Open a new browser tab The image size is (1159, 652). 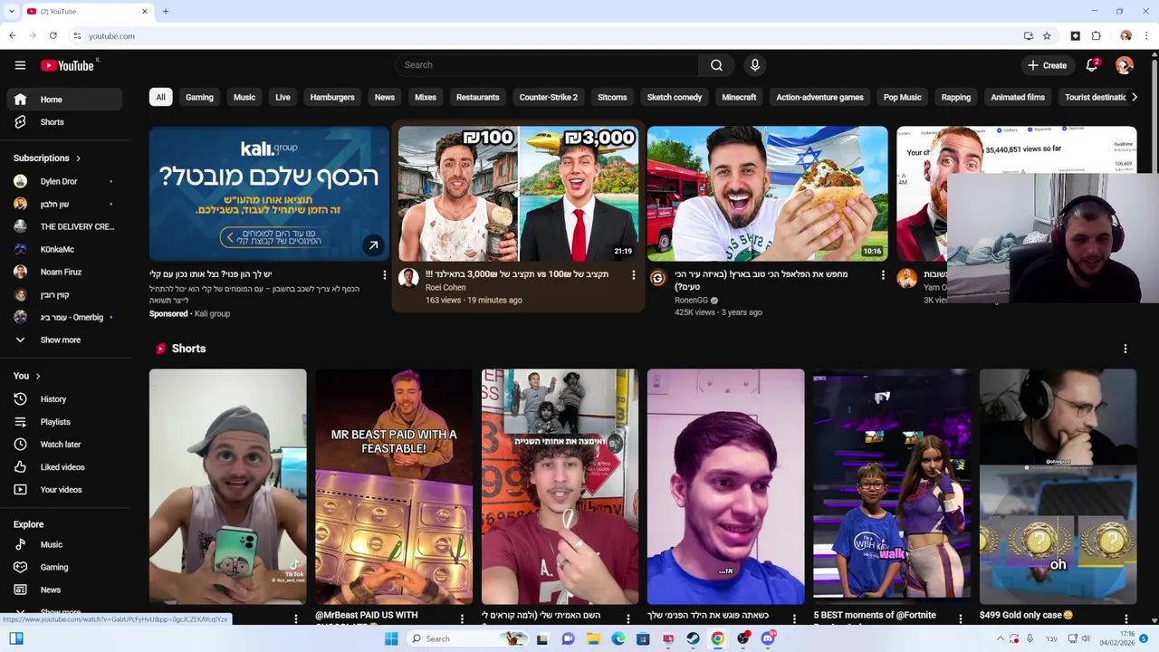click(165, 11)
